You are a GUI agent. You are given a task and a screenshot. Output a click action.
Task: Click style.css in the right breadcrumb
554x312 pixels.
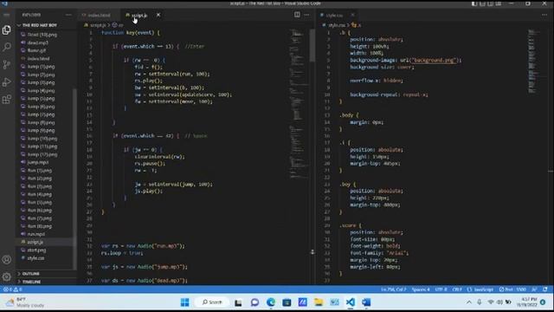(x=337, y=25)
